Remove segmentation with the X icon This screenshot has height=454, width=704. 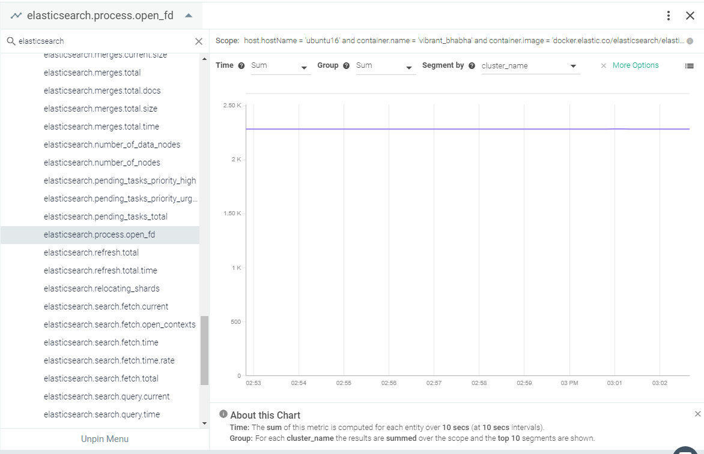point(604,66)
